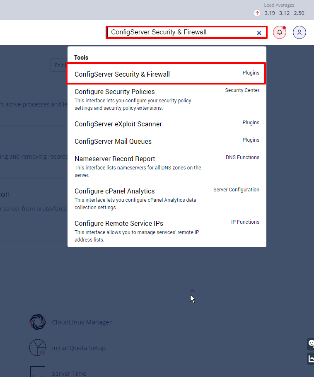Click the load averages red arrow icon
Image resolution: width=314 pixels, height=377 pixels.
coord(257,13)
